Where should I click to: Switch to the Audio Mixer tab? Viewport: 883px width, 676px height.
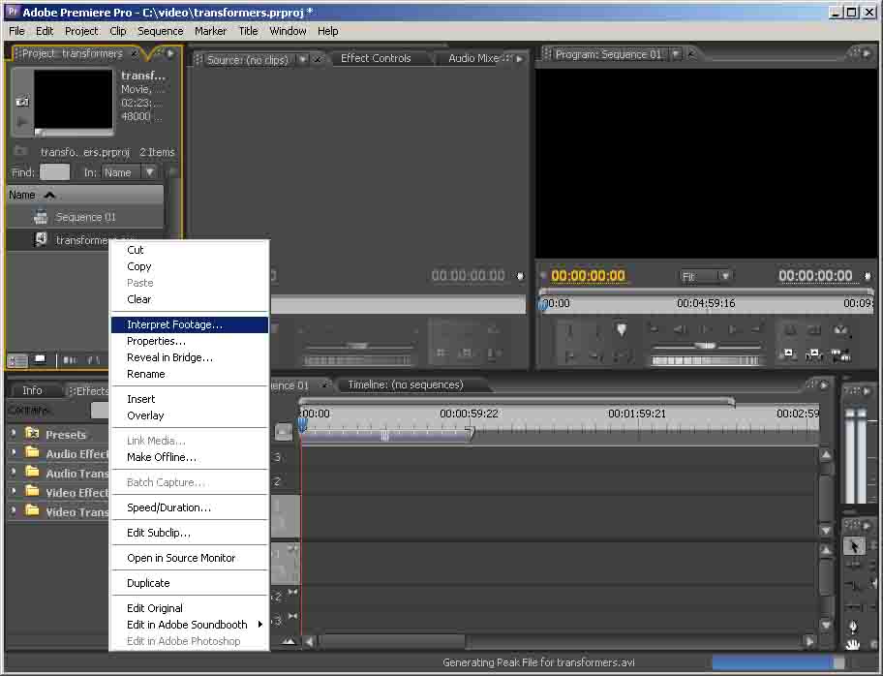(473, 58)
